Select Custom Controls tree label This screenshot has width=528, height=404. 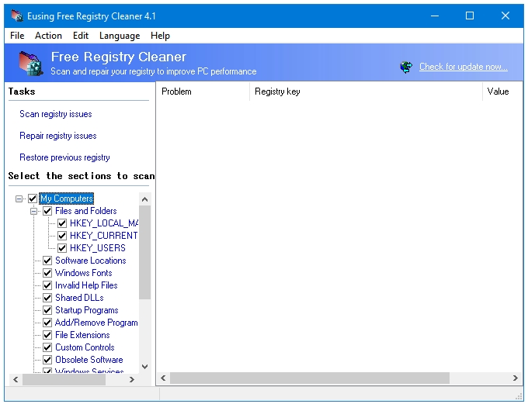pos(85,347)
